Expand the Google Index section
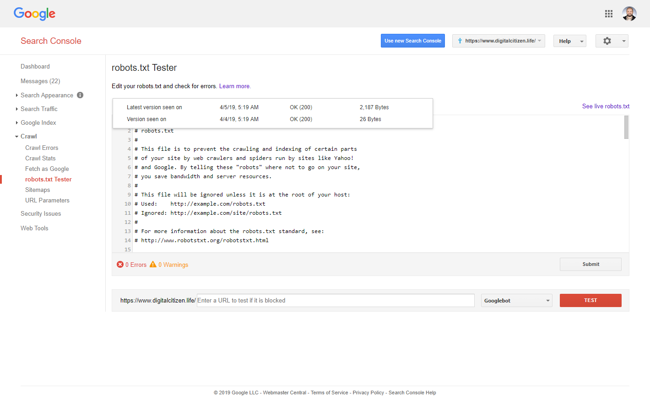The width and height of the screenshot is (650, 398). point(17,122)
